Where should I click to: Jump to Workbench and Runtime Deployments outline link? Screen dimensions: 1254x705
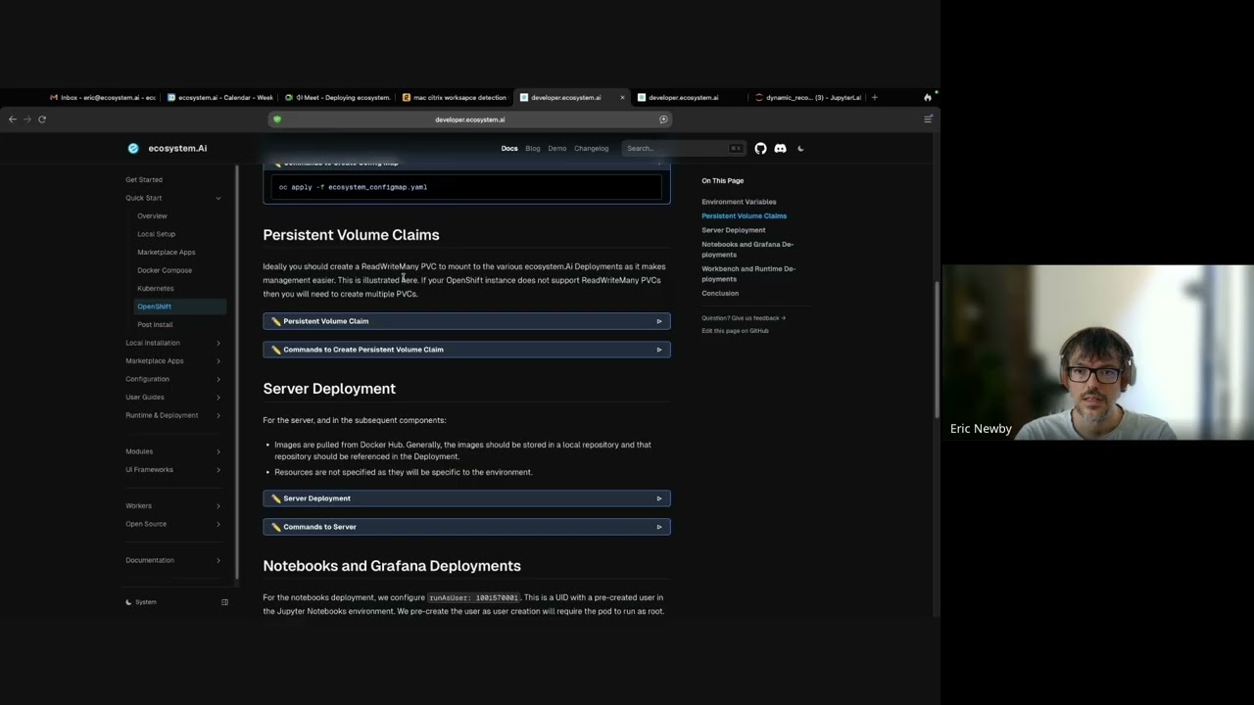tap(748, 273)
